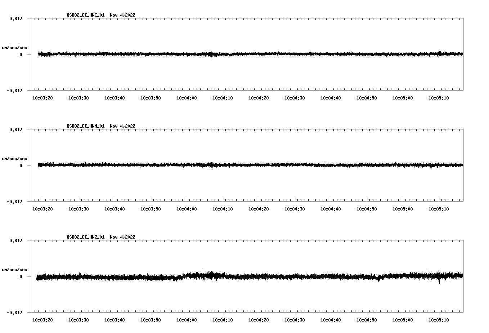Click the zero axis label on HNN plot
Screen dimensions: 489x333
click(x=21, y=165)
